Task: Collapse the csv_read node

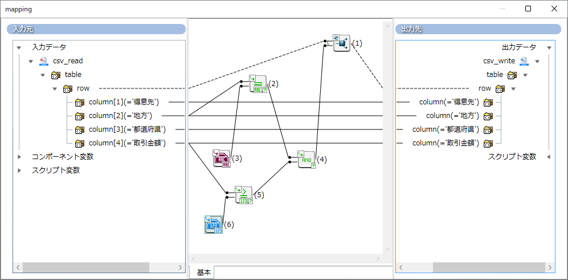Action: [31, 61]
